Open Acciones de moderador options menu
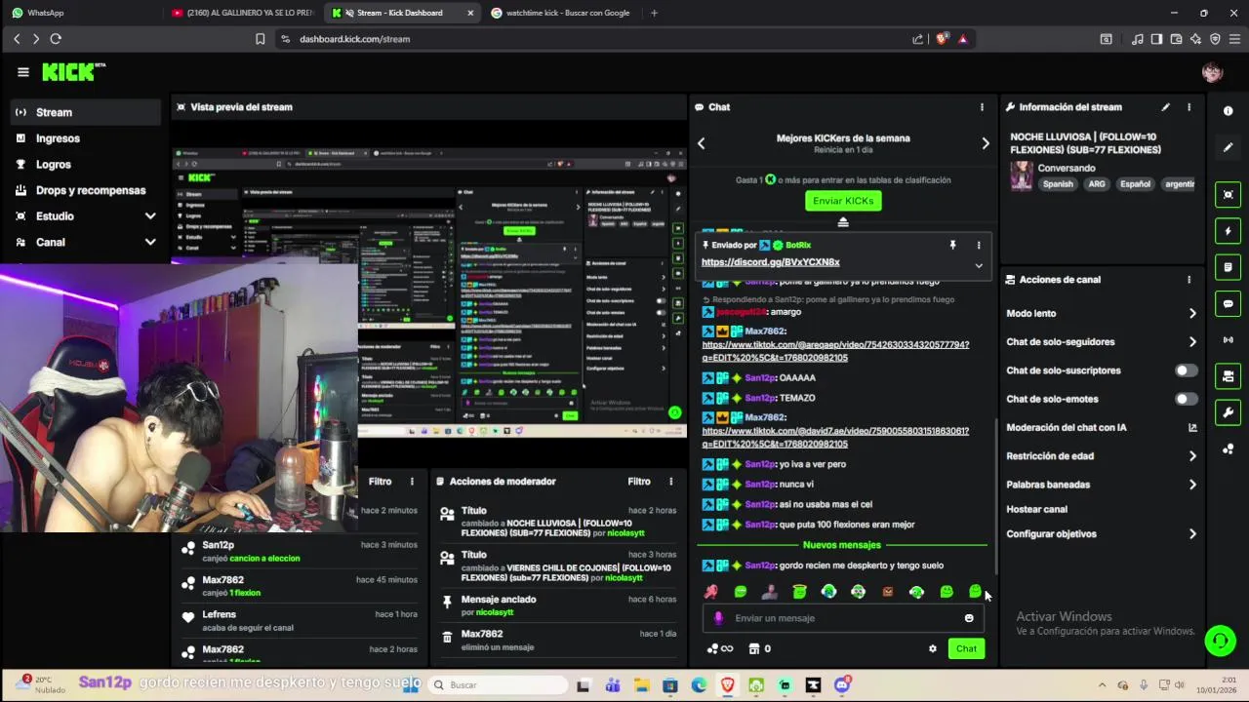Screen dimensions: 1249x702 point(670,482)
